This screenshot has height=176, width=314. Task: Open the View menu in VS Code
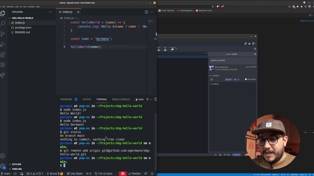(17, 6)
